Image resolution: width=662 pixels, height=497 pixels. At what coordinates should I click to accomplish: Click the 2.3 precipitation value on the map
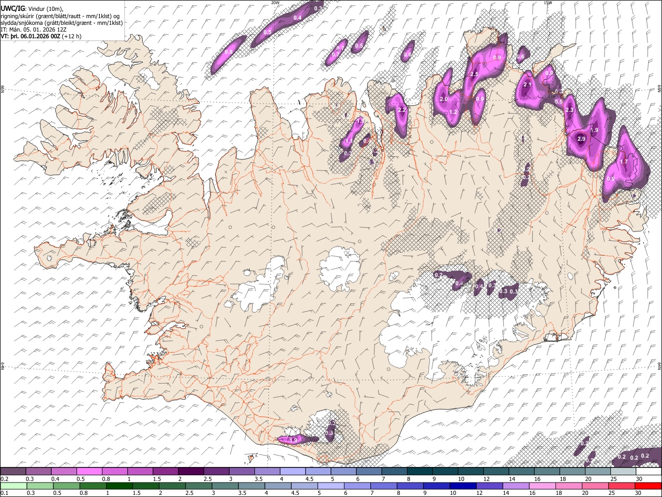pyautogui.click(x=570, y=110)
